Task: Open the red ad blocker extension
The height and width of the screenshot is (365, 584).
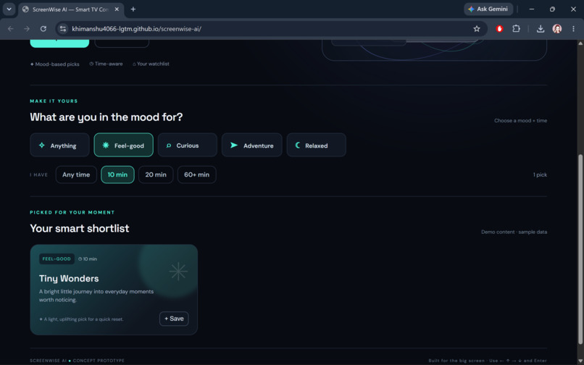Action: (x=499, y=29)
